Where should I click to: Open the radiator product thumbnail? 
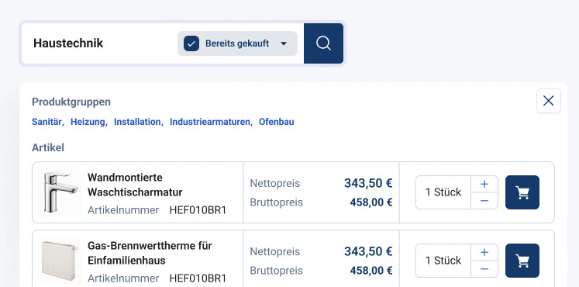pyautogui.click(x=60, y=261)
